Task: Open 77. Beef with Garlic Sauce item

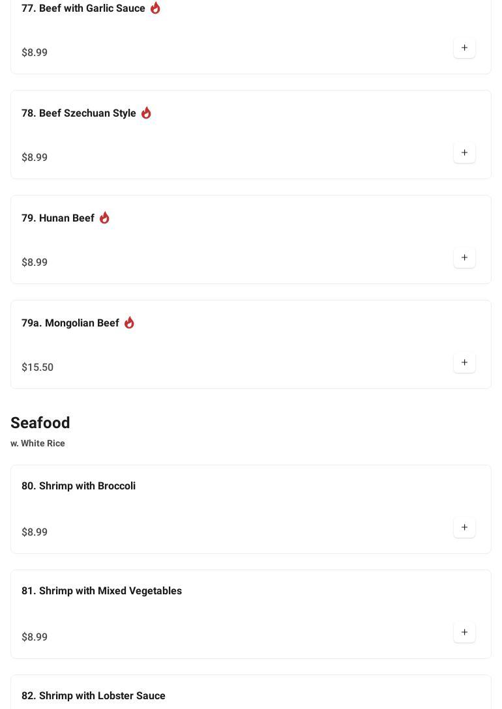Action: coord(83,8)
